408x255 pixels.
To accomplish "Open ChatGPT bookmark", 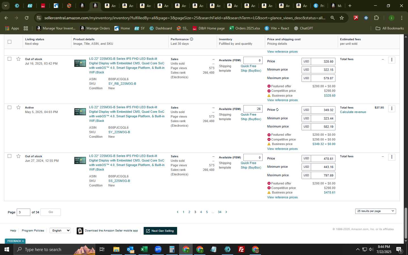I will pos(303,28).
